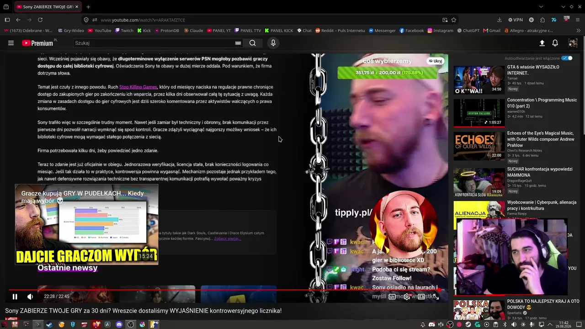
Task: Open the taskbar clock showing 11:42
Action: click(x=564, y=324)
